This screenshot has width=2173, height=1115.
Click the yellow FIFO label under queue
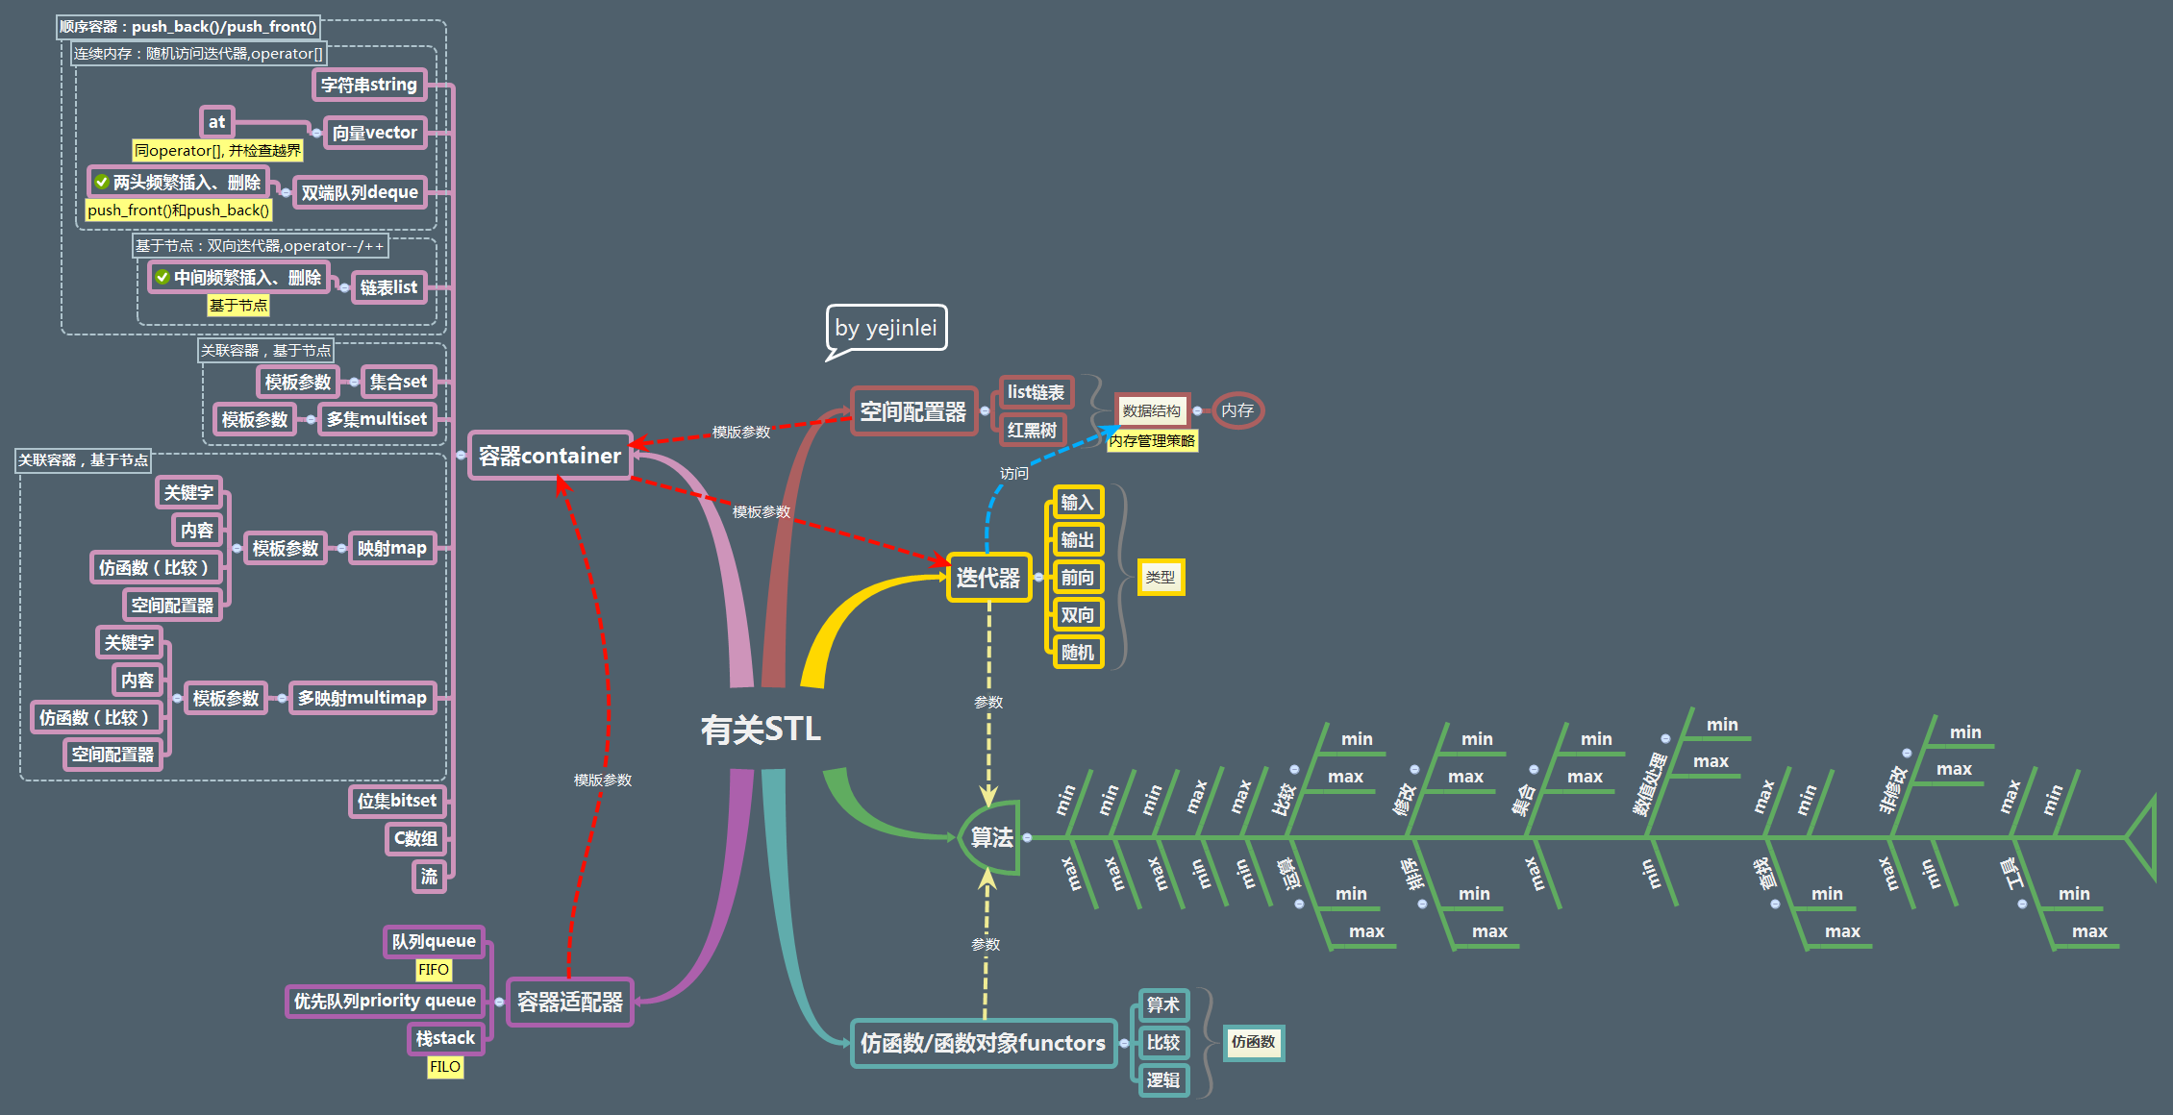434,970
